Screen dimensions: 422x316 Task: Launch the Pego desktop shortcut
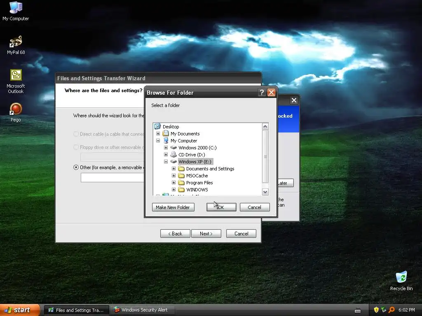click(x=16, y=112)
